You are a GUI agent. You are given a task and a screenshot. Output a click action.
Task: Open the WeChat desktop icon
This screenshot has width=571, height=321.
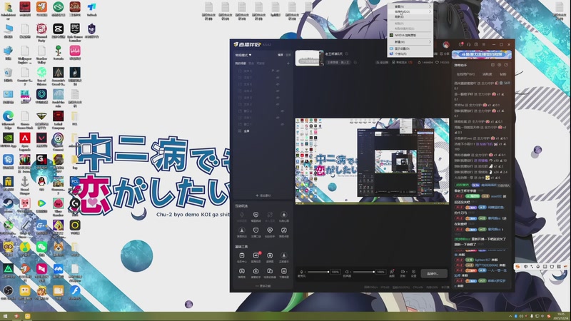tap(41, 249)
